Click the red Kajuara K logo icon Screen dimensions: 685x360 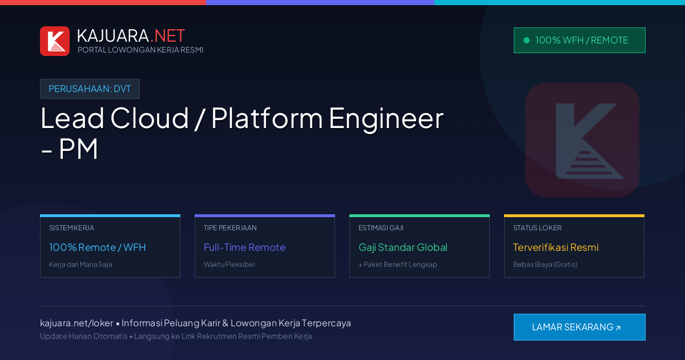pyautogui.click(x=55, y=41)
